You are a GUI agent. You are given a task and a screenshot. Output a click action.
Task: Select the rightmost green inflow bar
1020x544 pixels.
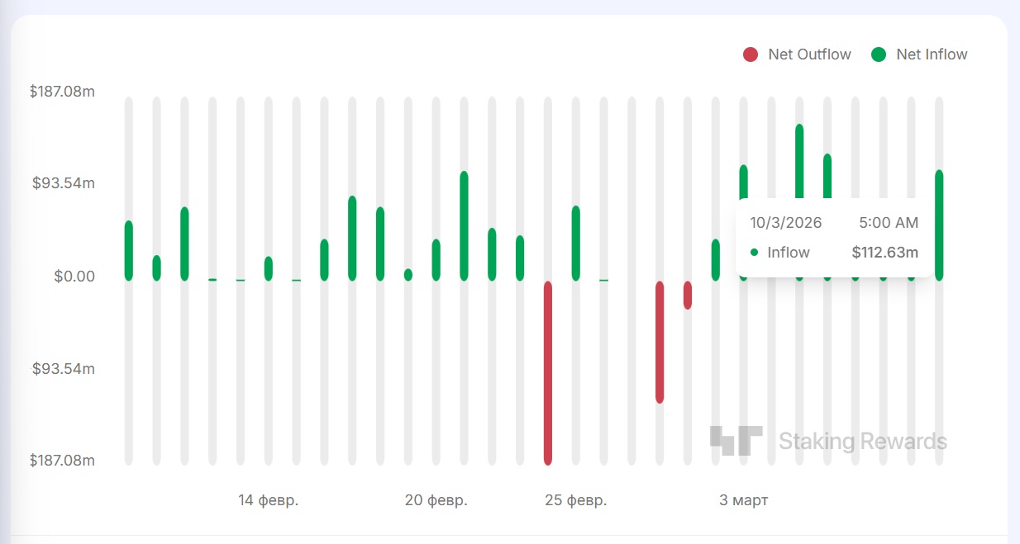click(939, 225)
